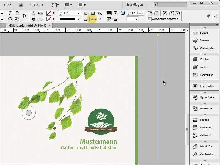Increase or decrease stroke weight with the stepper
The image size is (220, 165).
click(61, 13)
